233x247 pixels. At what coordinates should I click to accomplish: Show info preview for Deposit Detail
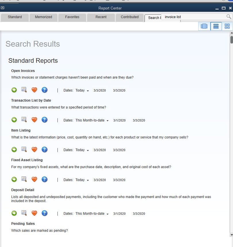[24, 213]
